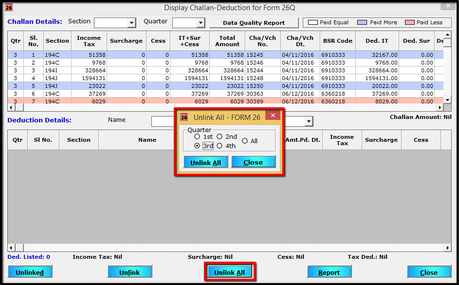Click challan table horizontal scroll right arrow

440,107
